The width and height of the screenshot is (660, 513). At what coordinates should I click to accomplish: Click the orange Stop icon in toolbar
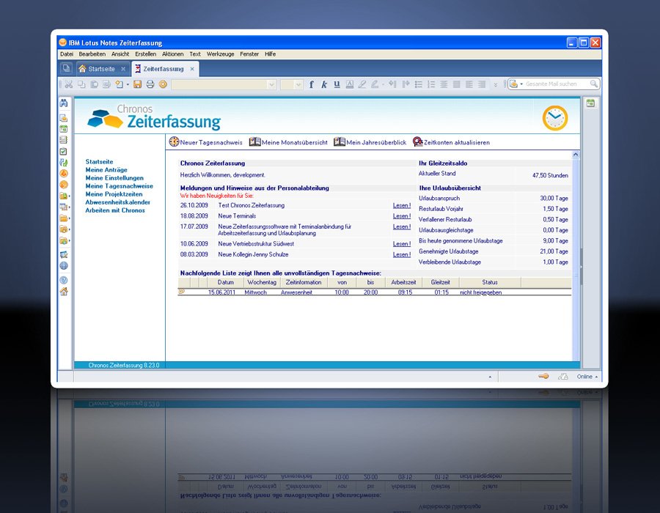tap(163, 84)
